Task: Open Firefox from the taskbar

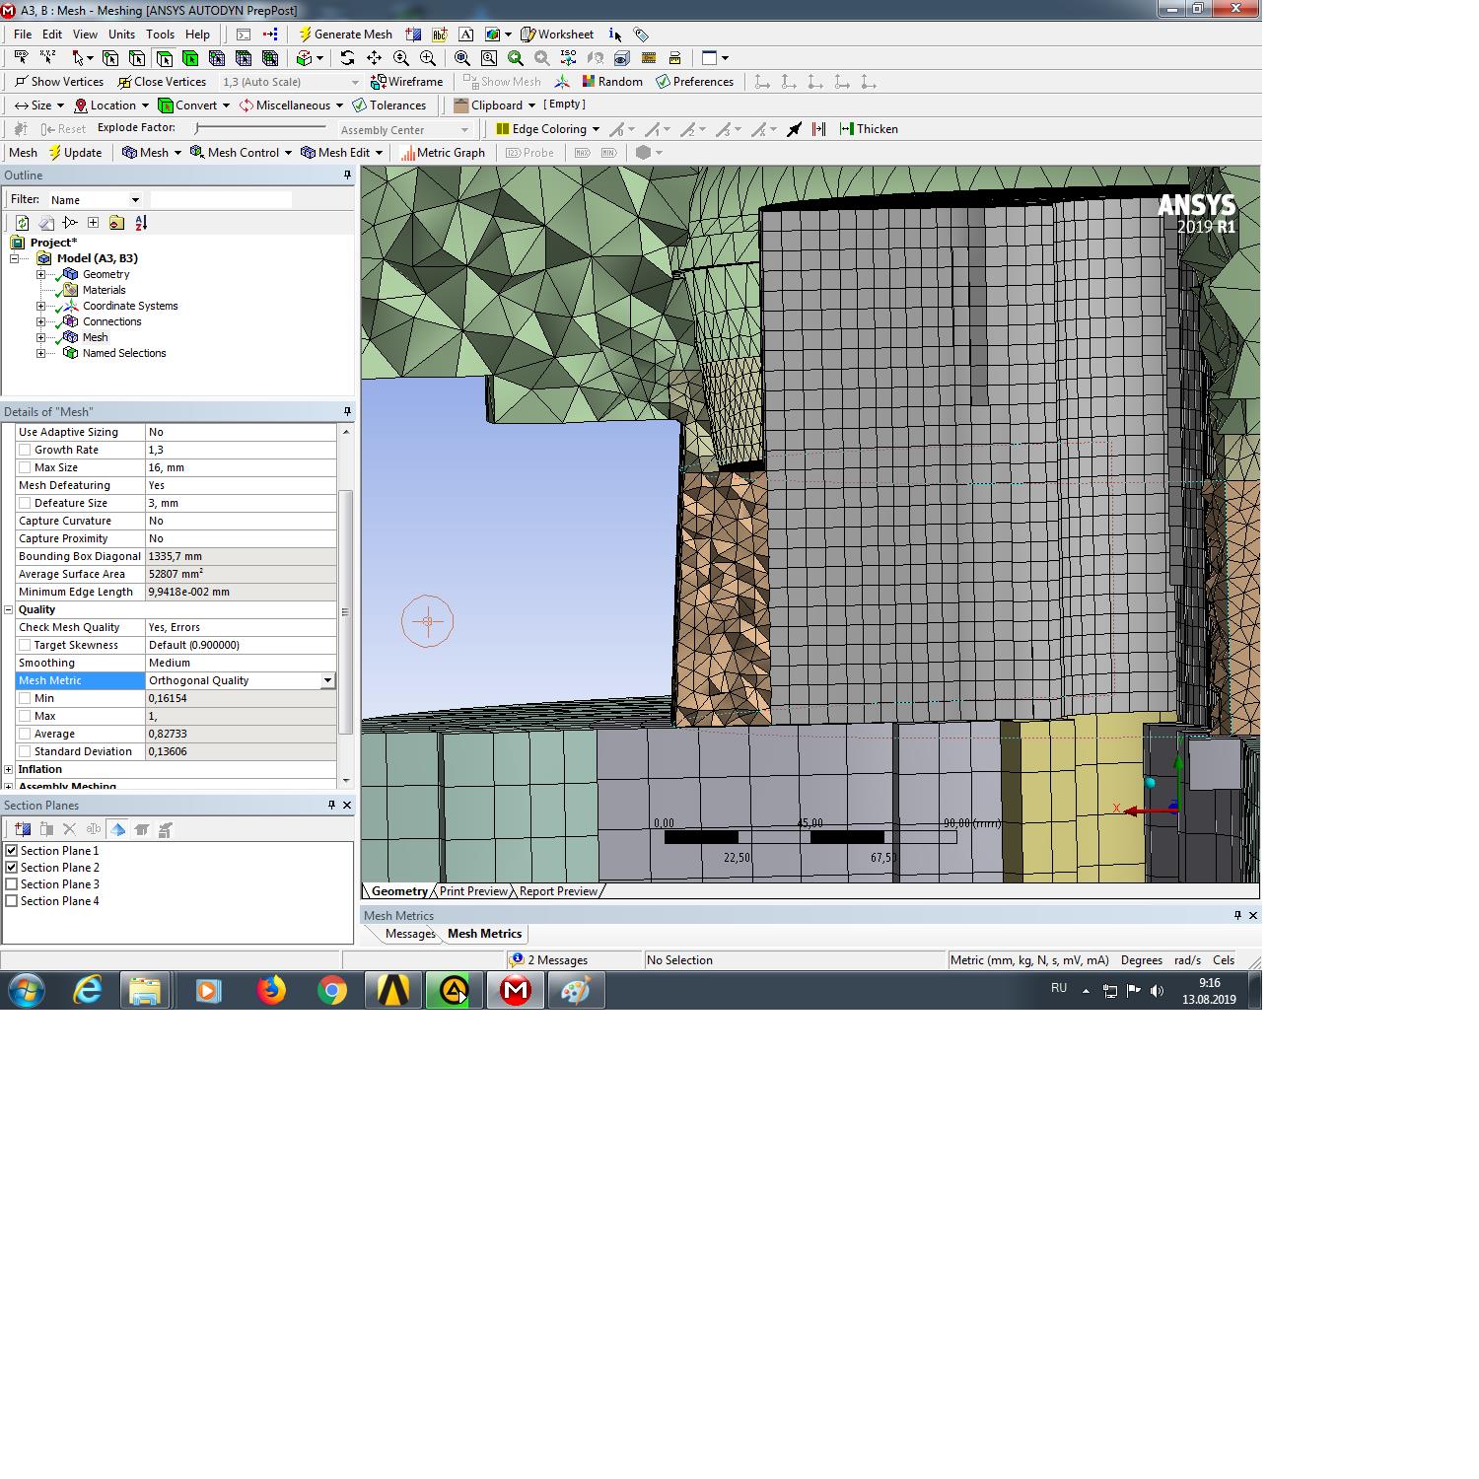Action: 271,990
